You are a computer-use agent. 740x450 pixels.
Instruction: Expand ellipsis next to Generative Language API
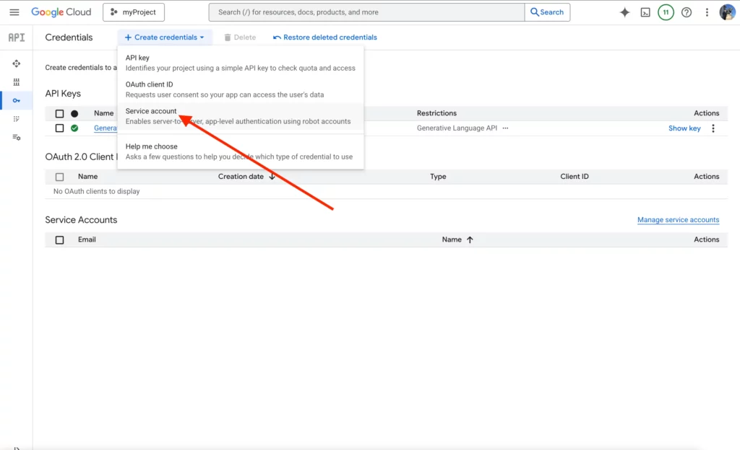pyautogui.click(x=505, y=128)
